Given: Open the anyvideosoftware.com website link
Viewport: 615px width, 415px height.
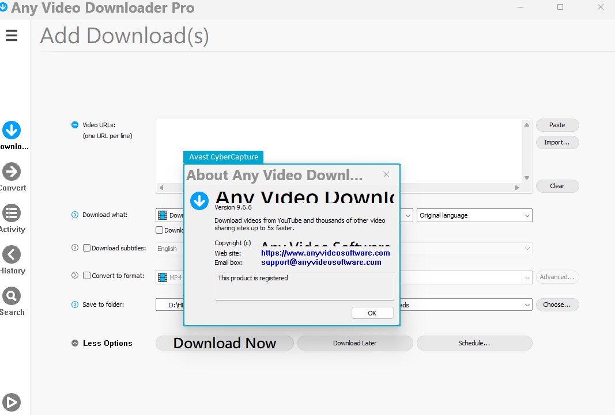Looking at the screenshot, I should 325,253.
